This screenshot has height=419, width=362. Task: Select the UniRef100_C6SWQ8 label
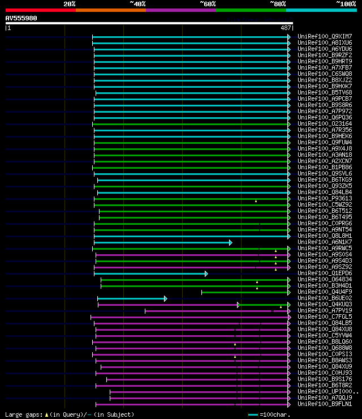pyautogui.click(x=325, y=74)
